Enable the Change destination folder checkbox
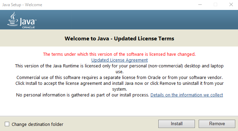This screenshot has width=238, height=131. (7, 124)
